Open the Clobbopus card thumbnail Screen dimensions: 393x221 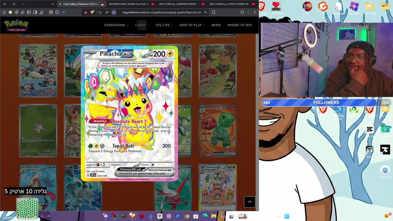pos(38,71)
